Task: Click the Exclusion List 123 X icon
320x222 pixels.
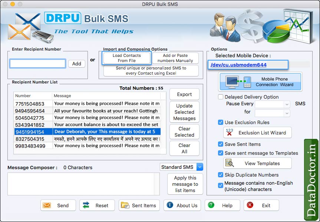Action: [230, 132]
